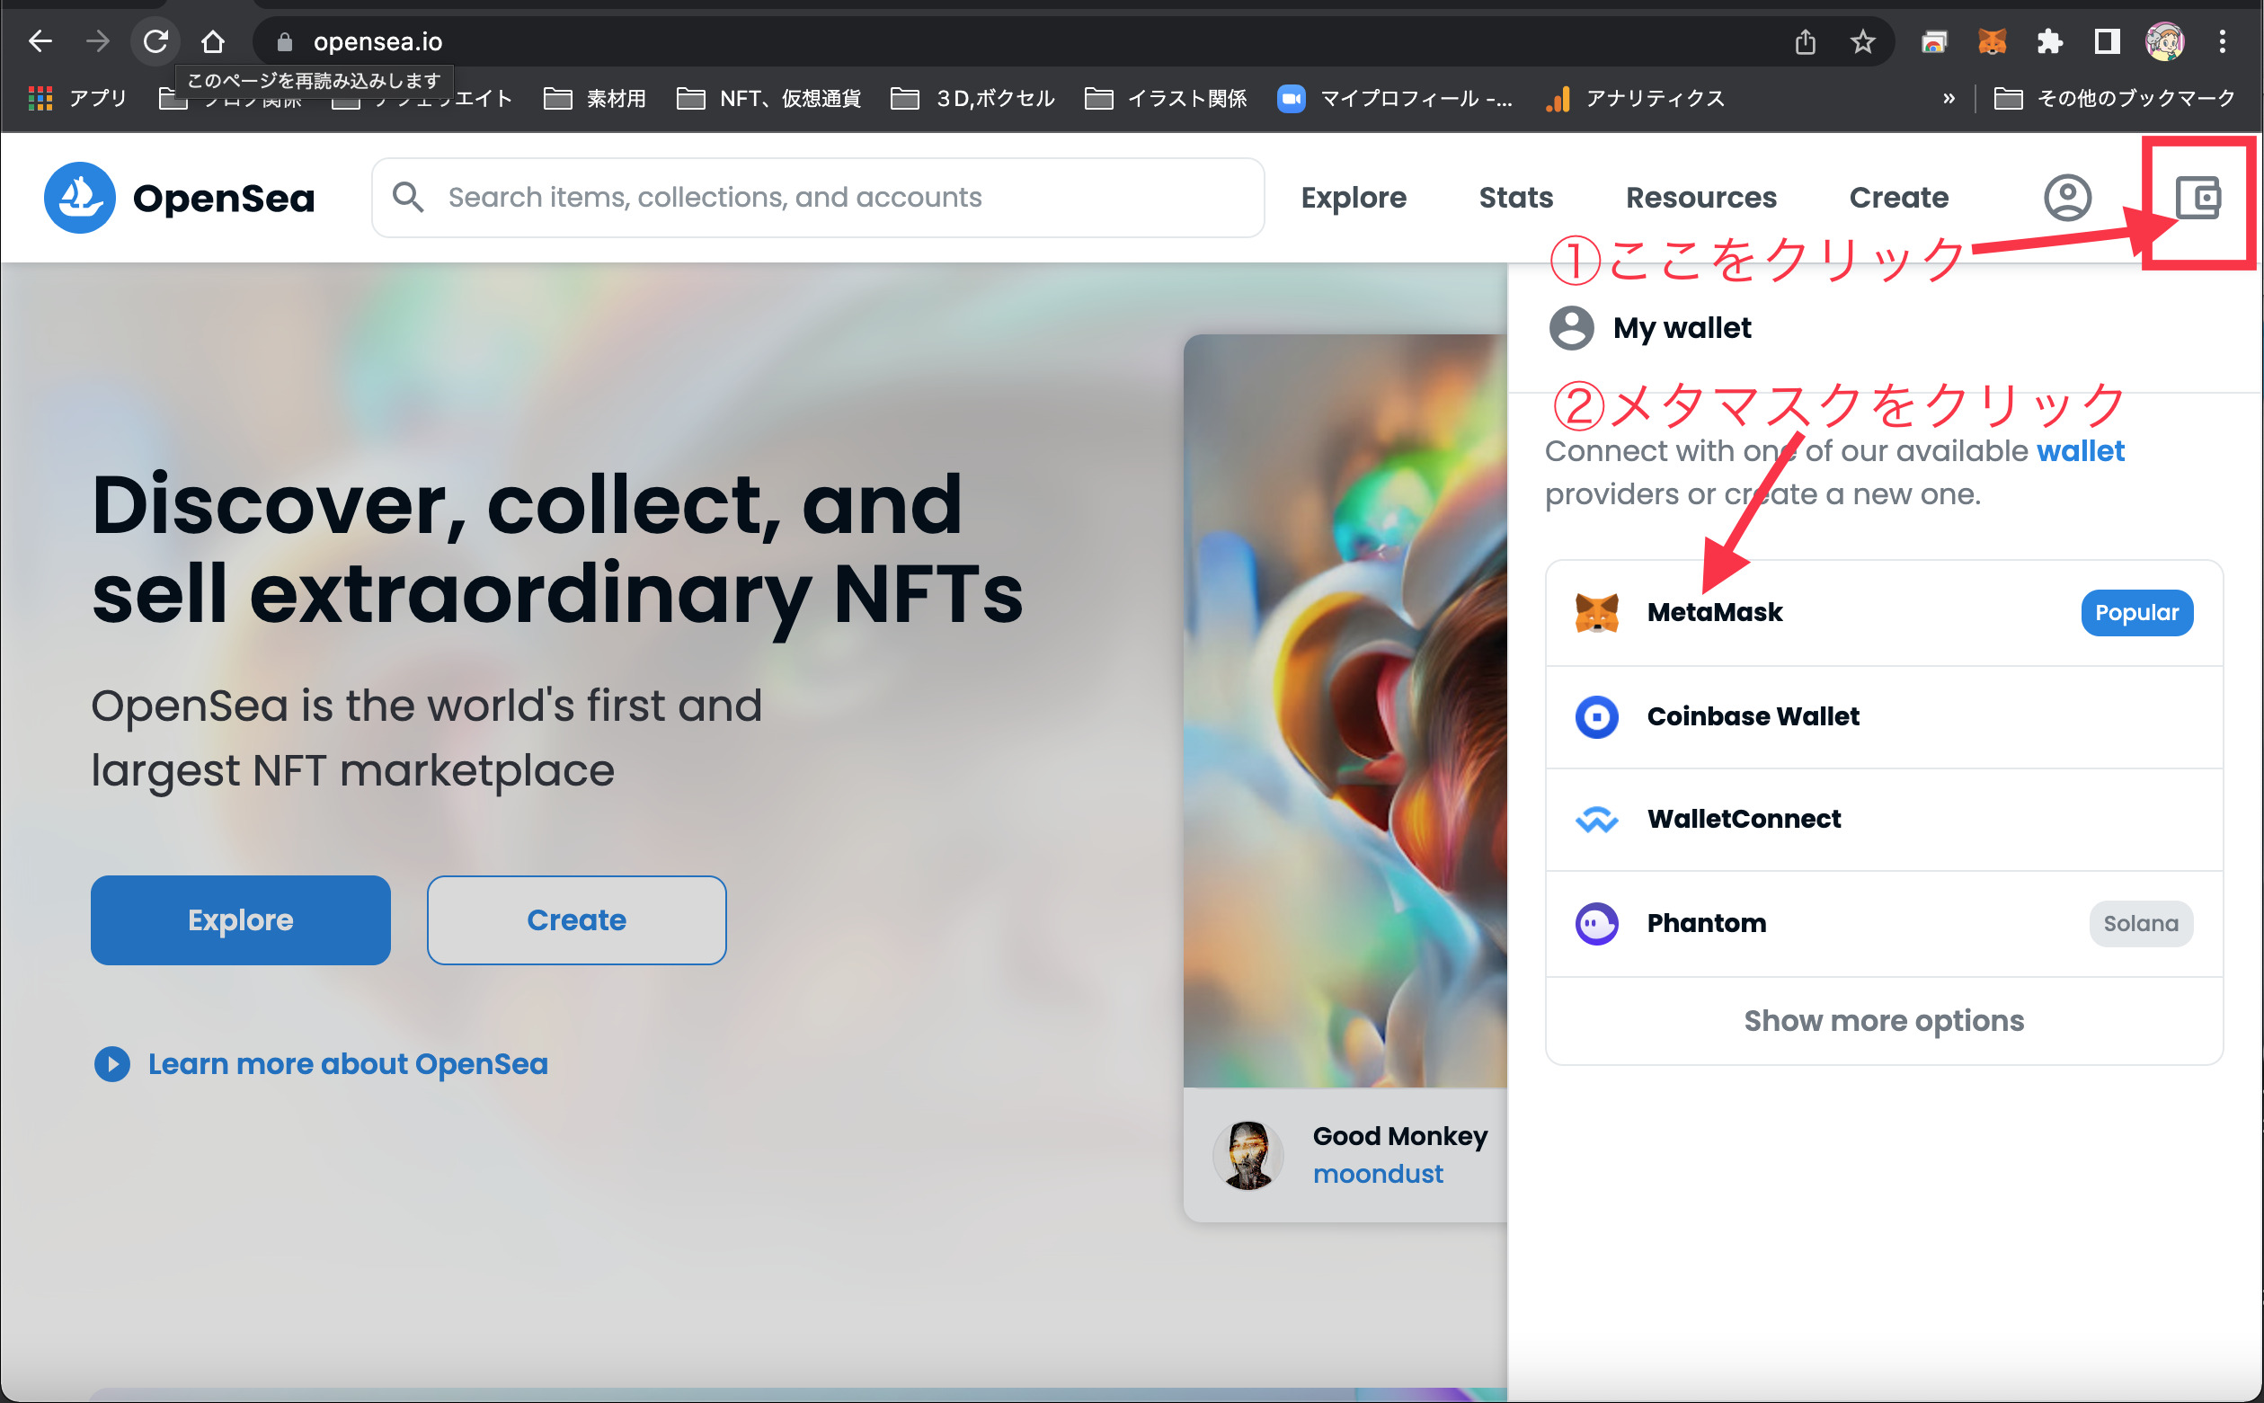Click the wallet icon in OpenSea header
This screenshot has width=2264, height=1403.
click(x=2197, y=197)
